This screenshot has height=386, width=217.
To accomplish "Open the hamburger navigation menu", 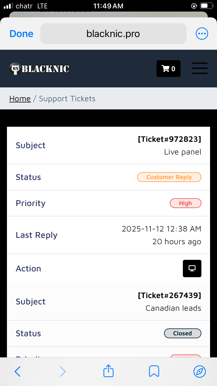I will (200, 69).
